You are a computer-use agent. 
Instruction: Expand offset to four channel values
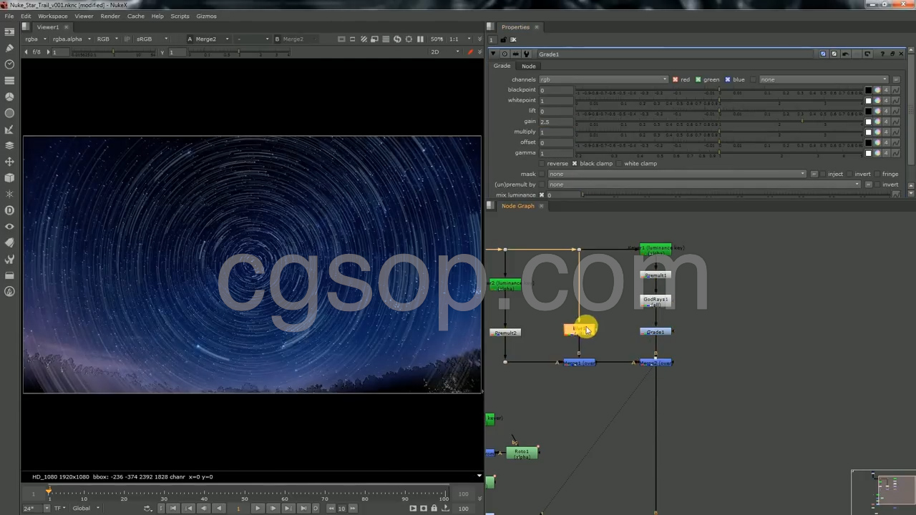pyautogui.click(x=886, y=142)
